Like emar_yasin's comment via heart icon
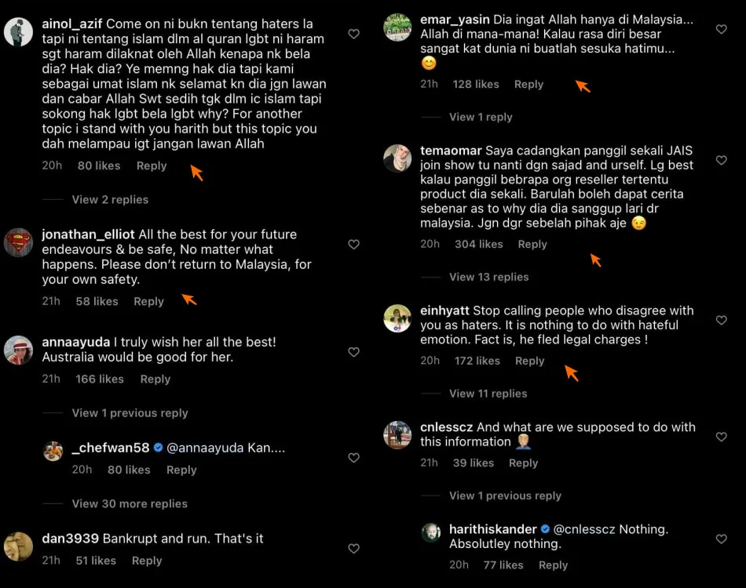 click(722, 29)
